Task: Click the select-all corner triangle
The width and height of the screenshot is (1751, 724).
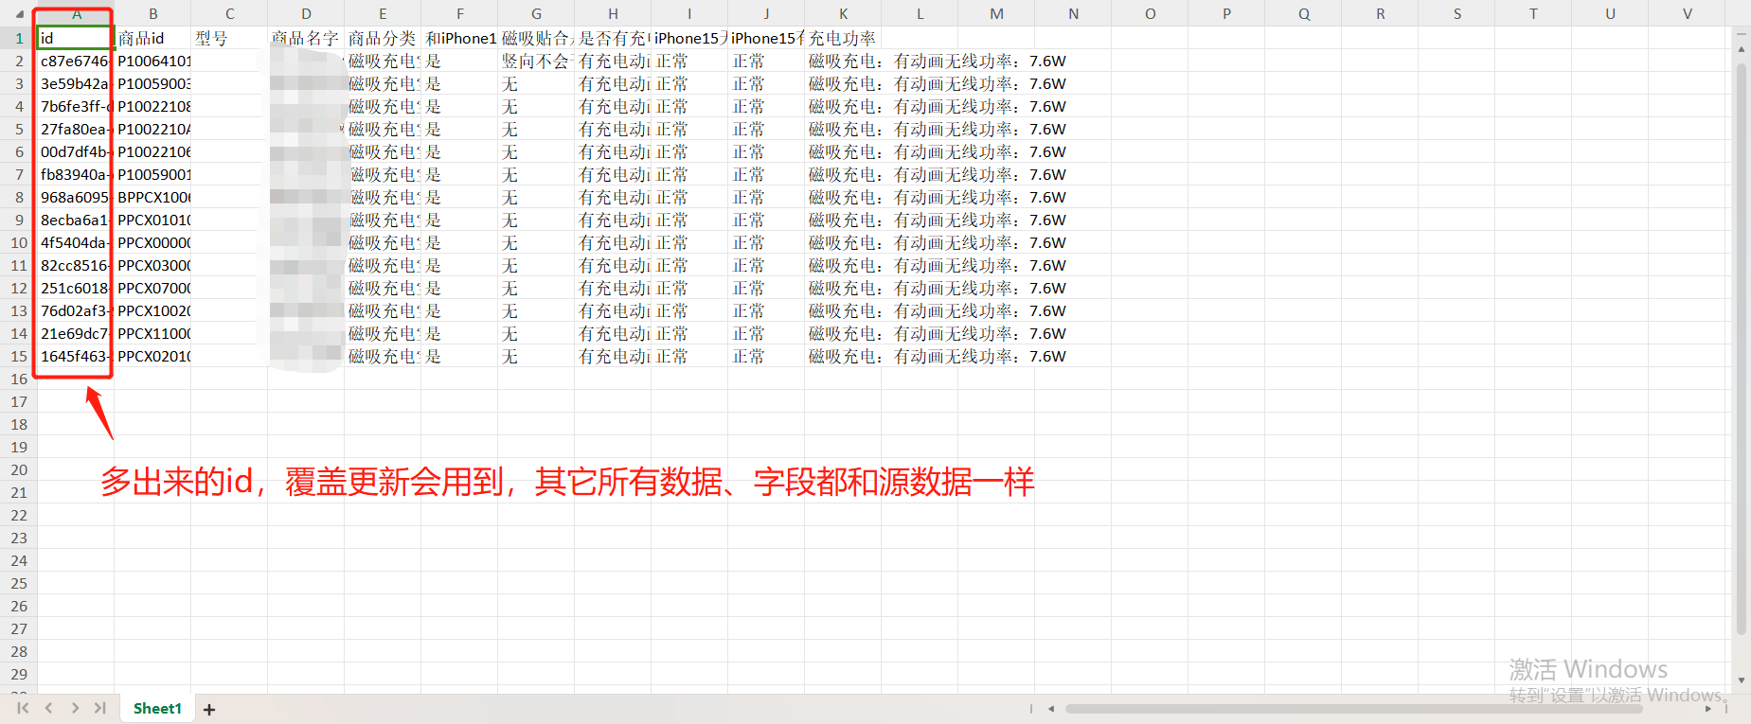Action: point(19,14)
